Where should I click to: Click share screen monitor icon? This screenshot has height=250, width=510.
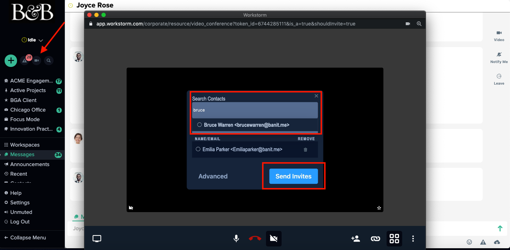[x=97, y=239]
